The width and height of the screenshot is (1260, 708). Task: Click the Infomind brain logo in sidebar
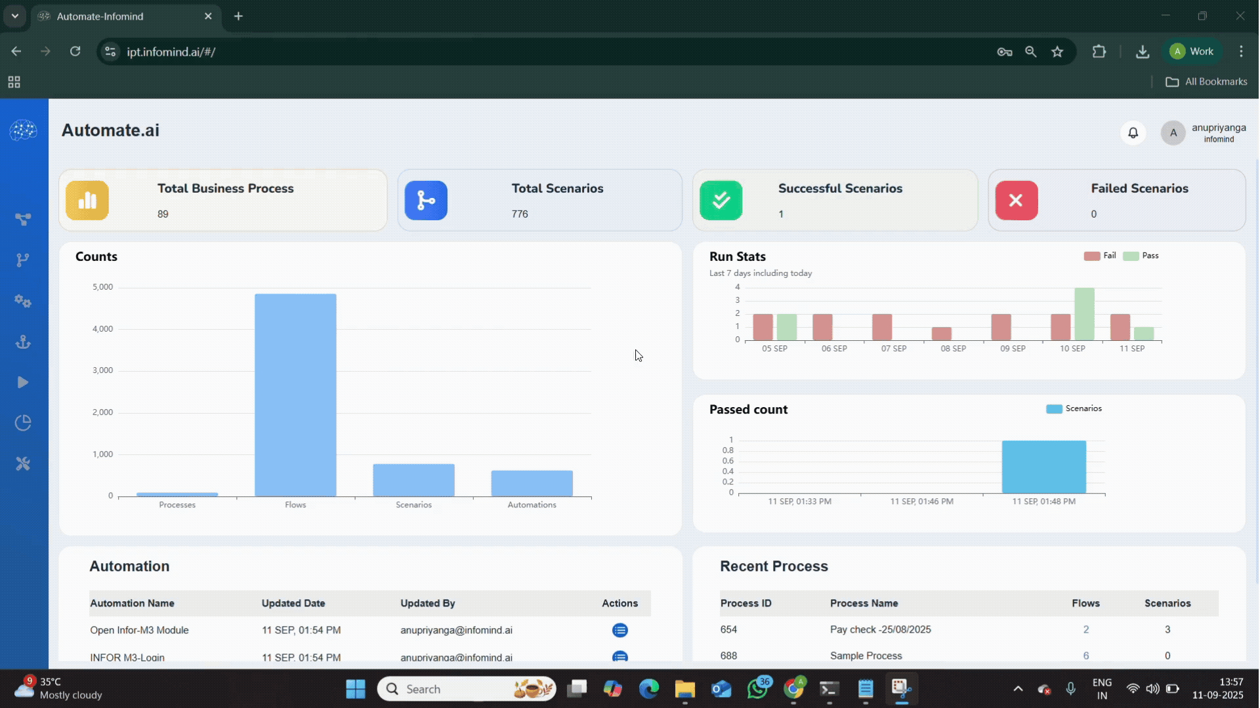pyautogui.click(x=24, y=130)
